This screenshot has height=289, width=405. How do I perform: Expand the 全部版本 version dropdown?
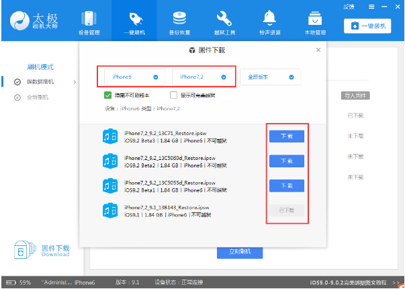click(271, 77)
